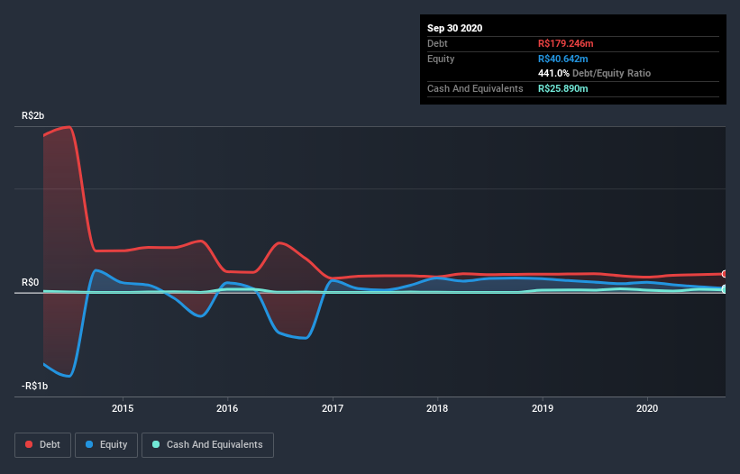Click the R$25.890m cash value
The image size is (740, 474).
(563, 88)
